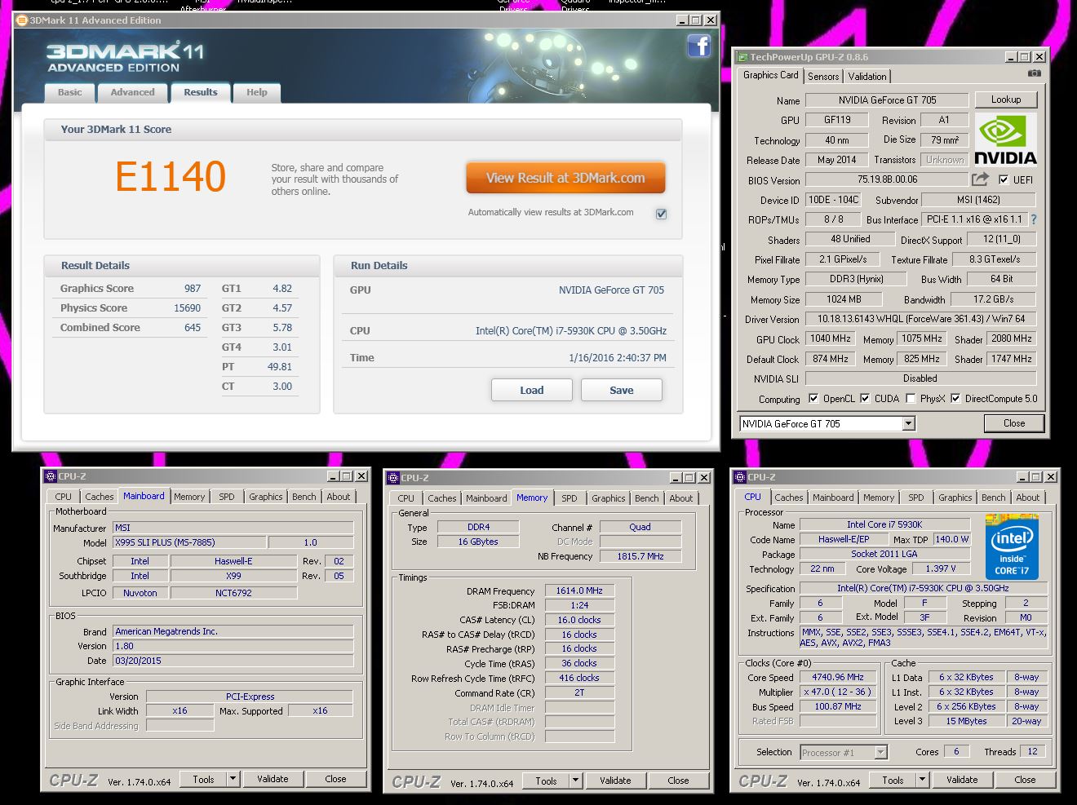Click the Load button in 3DMark
This screenshot has height=805, width=1077.
[x=532, y=390]
